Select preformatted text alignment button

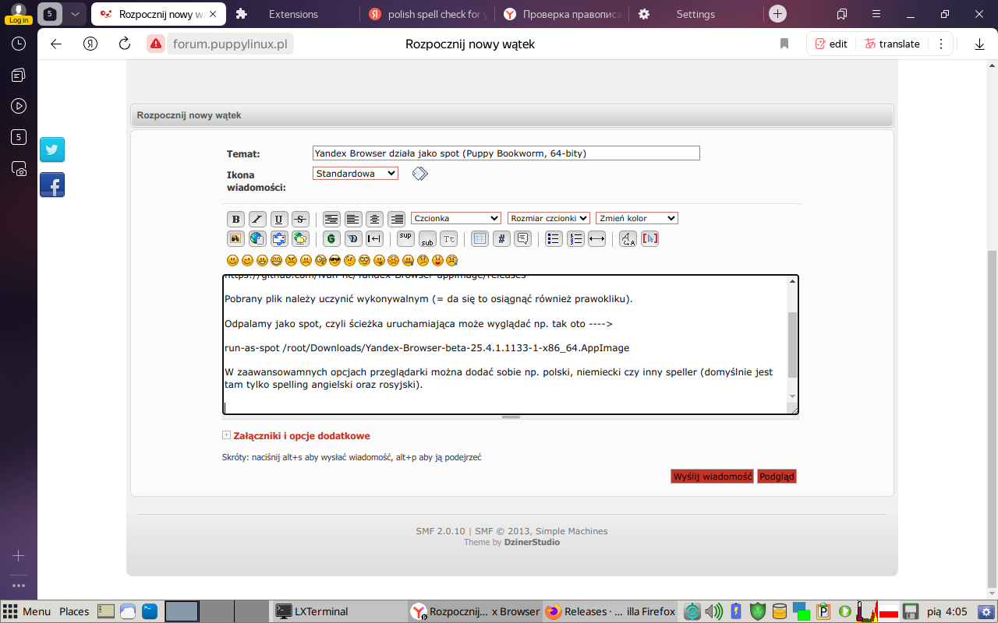(x=331, y=219)
